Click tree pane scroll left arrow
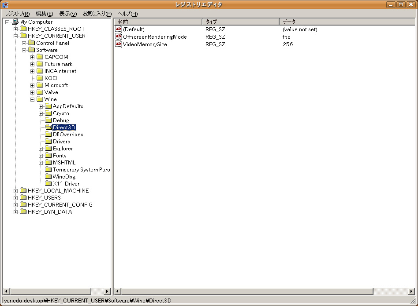Viewport: 418px width, 306px height. (x=7, y=291)
